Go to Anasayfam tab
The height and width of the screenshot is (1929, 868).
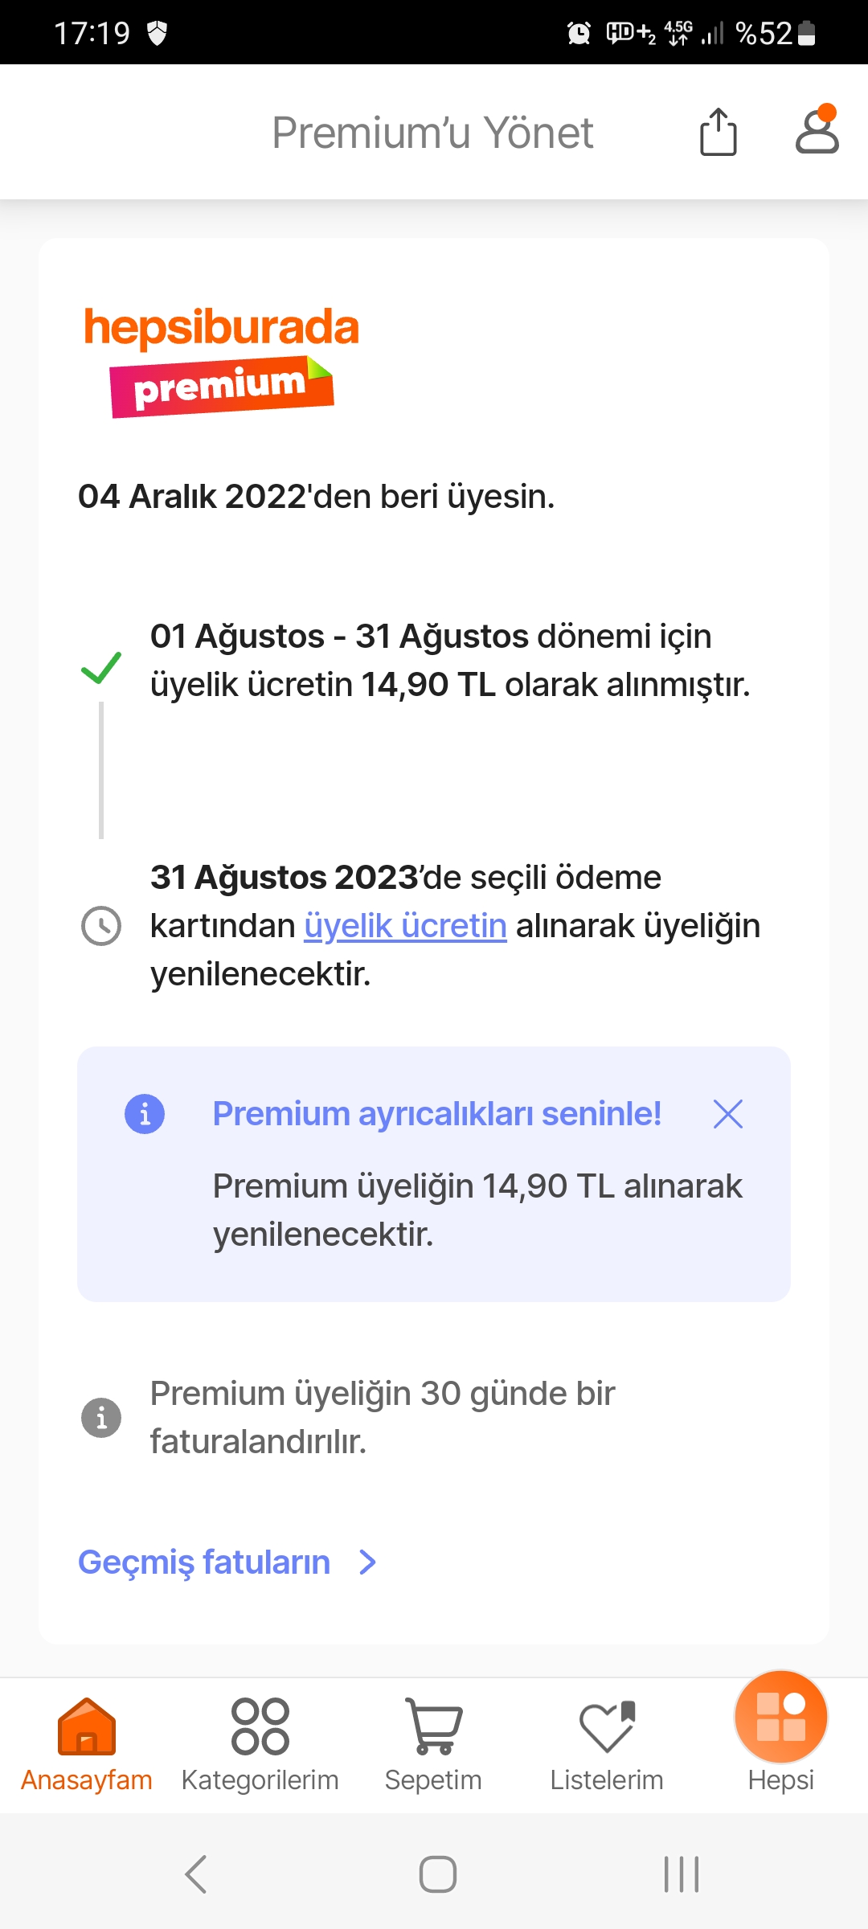(87, 1745)
